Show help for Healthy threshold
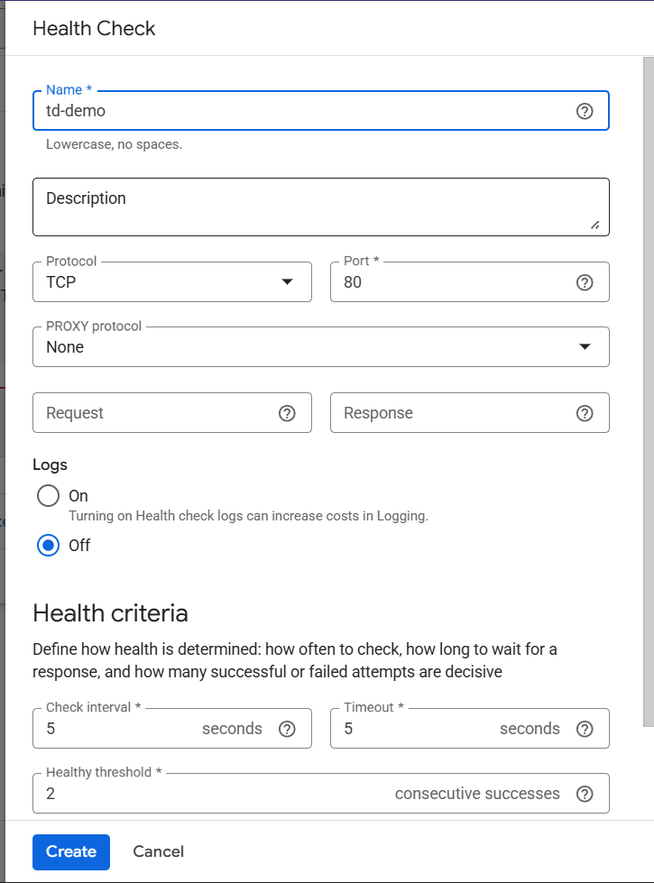 585,794
